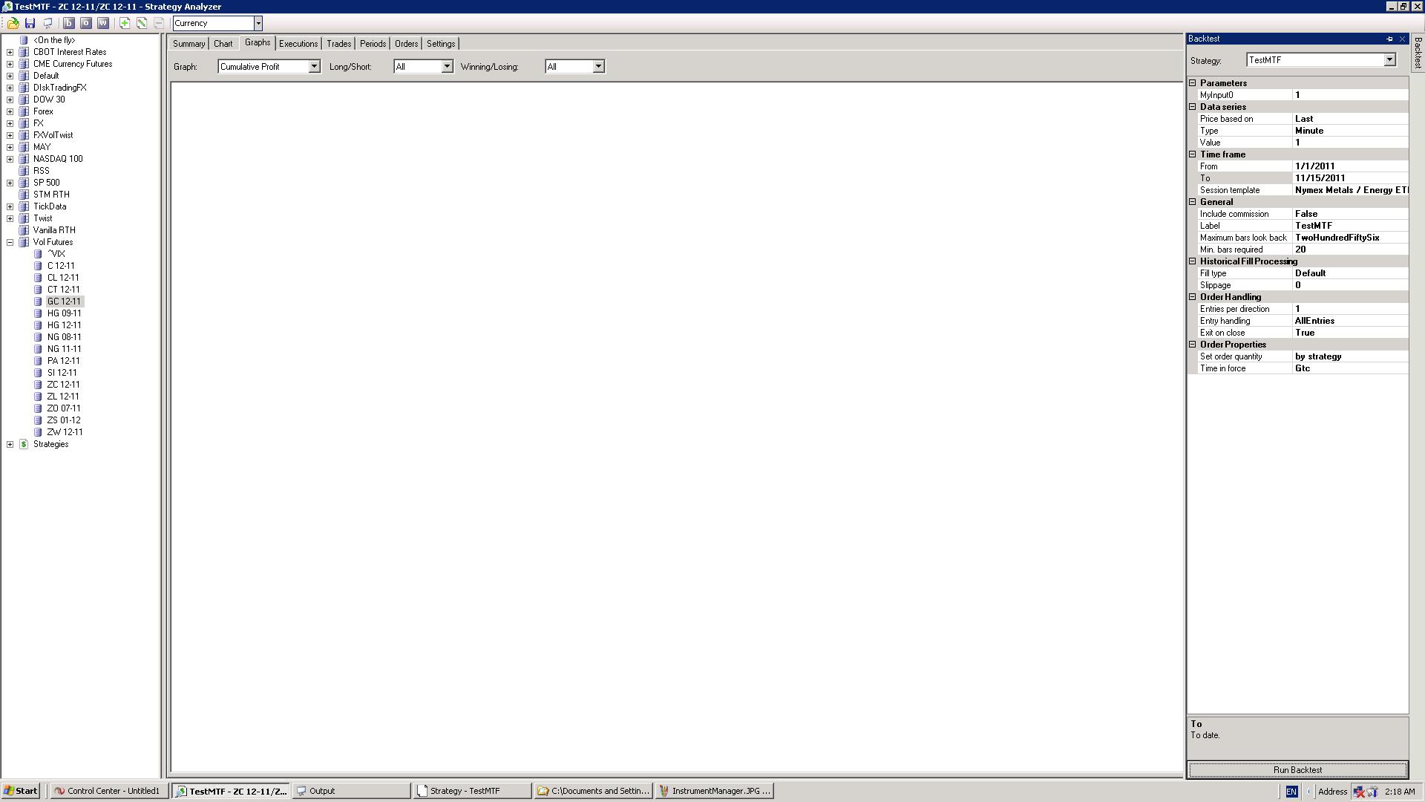Click the blue floppy save icon
This screenshot has height=802, width=1425.
point(30,23)
